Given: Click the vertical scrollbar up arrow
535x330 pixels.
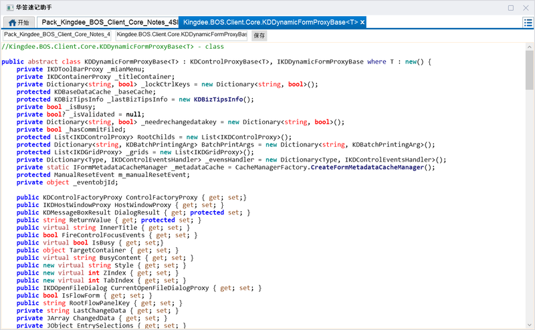Looking at the screenshot, I should coord(529,47).
